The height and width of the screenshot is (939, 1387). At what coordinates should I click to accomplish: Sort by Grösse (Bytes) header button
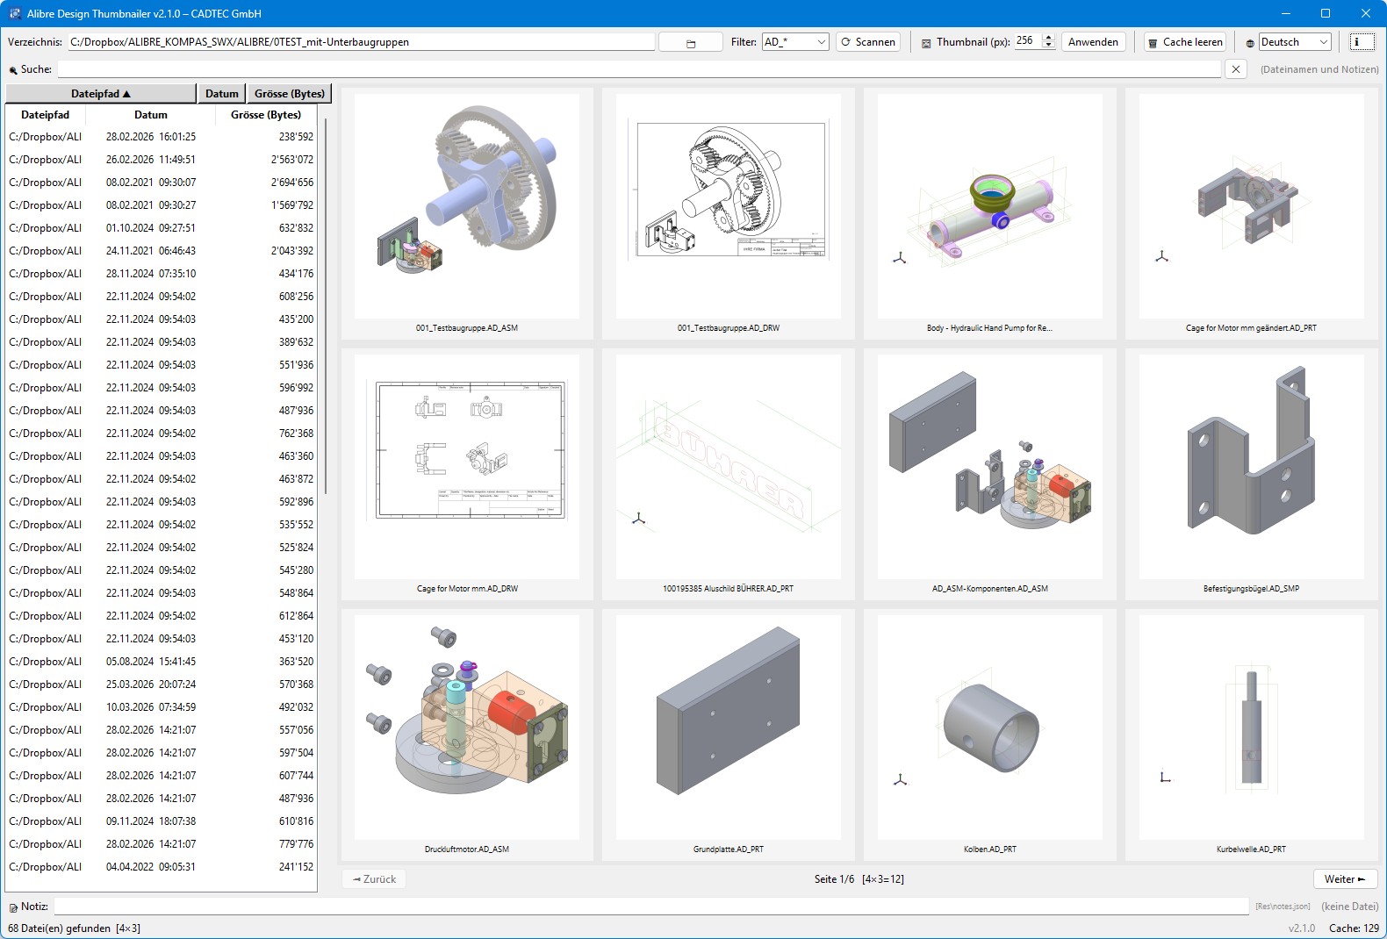pos(289,94)
